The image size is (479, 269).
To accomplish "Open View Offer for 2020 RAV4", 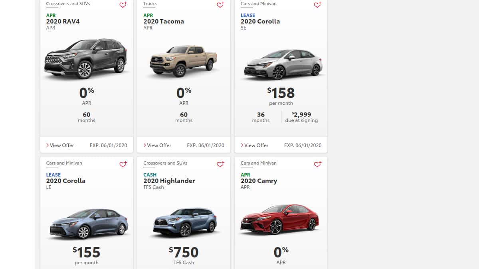I will tap(60, 145).
